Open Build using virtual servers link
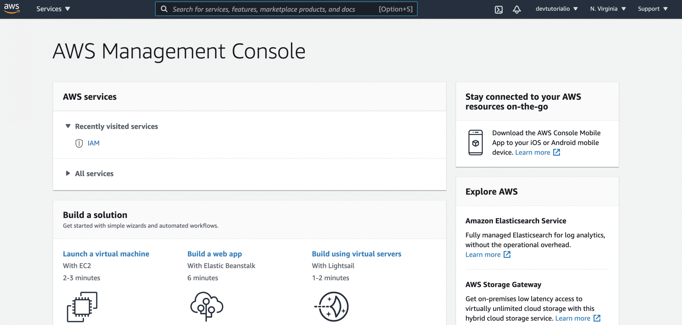The width and height of the screenshot is (682, 325). click(x=356, y=254)
